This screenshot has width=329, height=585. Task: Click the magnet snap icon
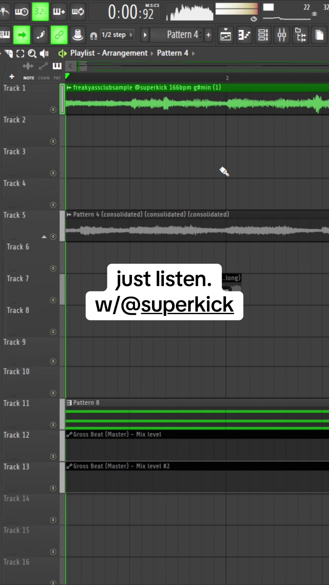[94, 36]
